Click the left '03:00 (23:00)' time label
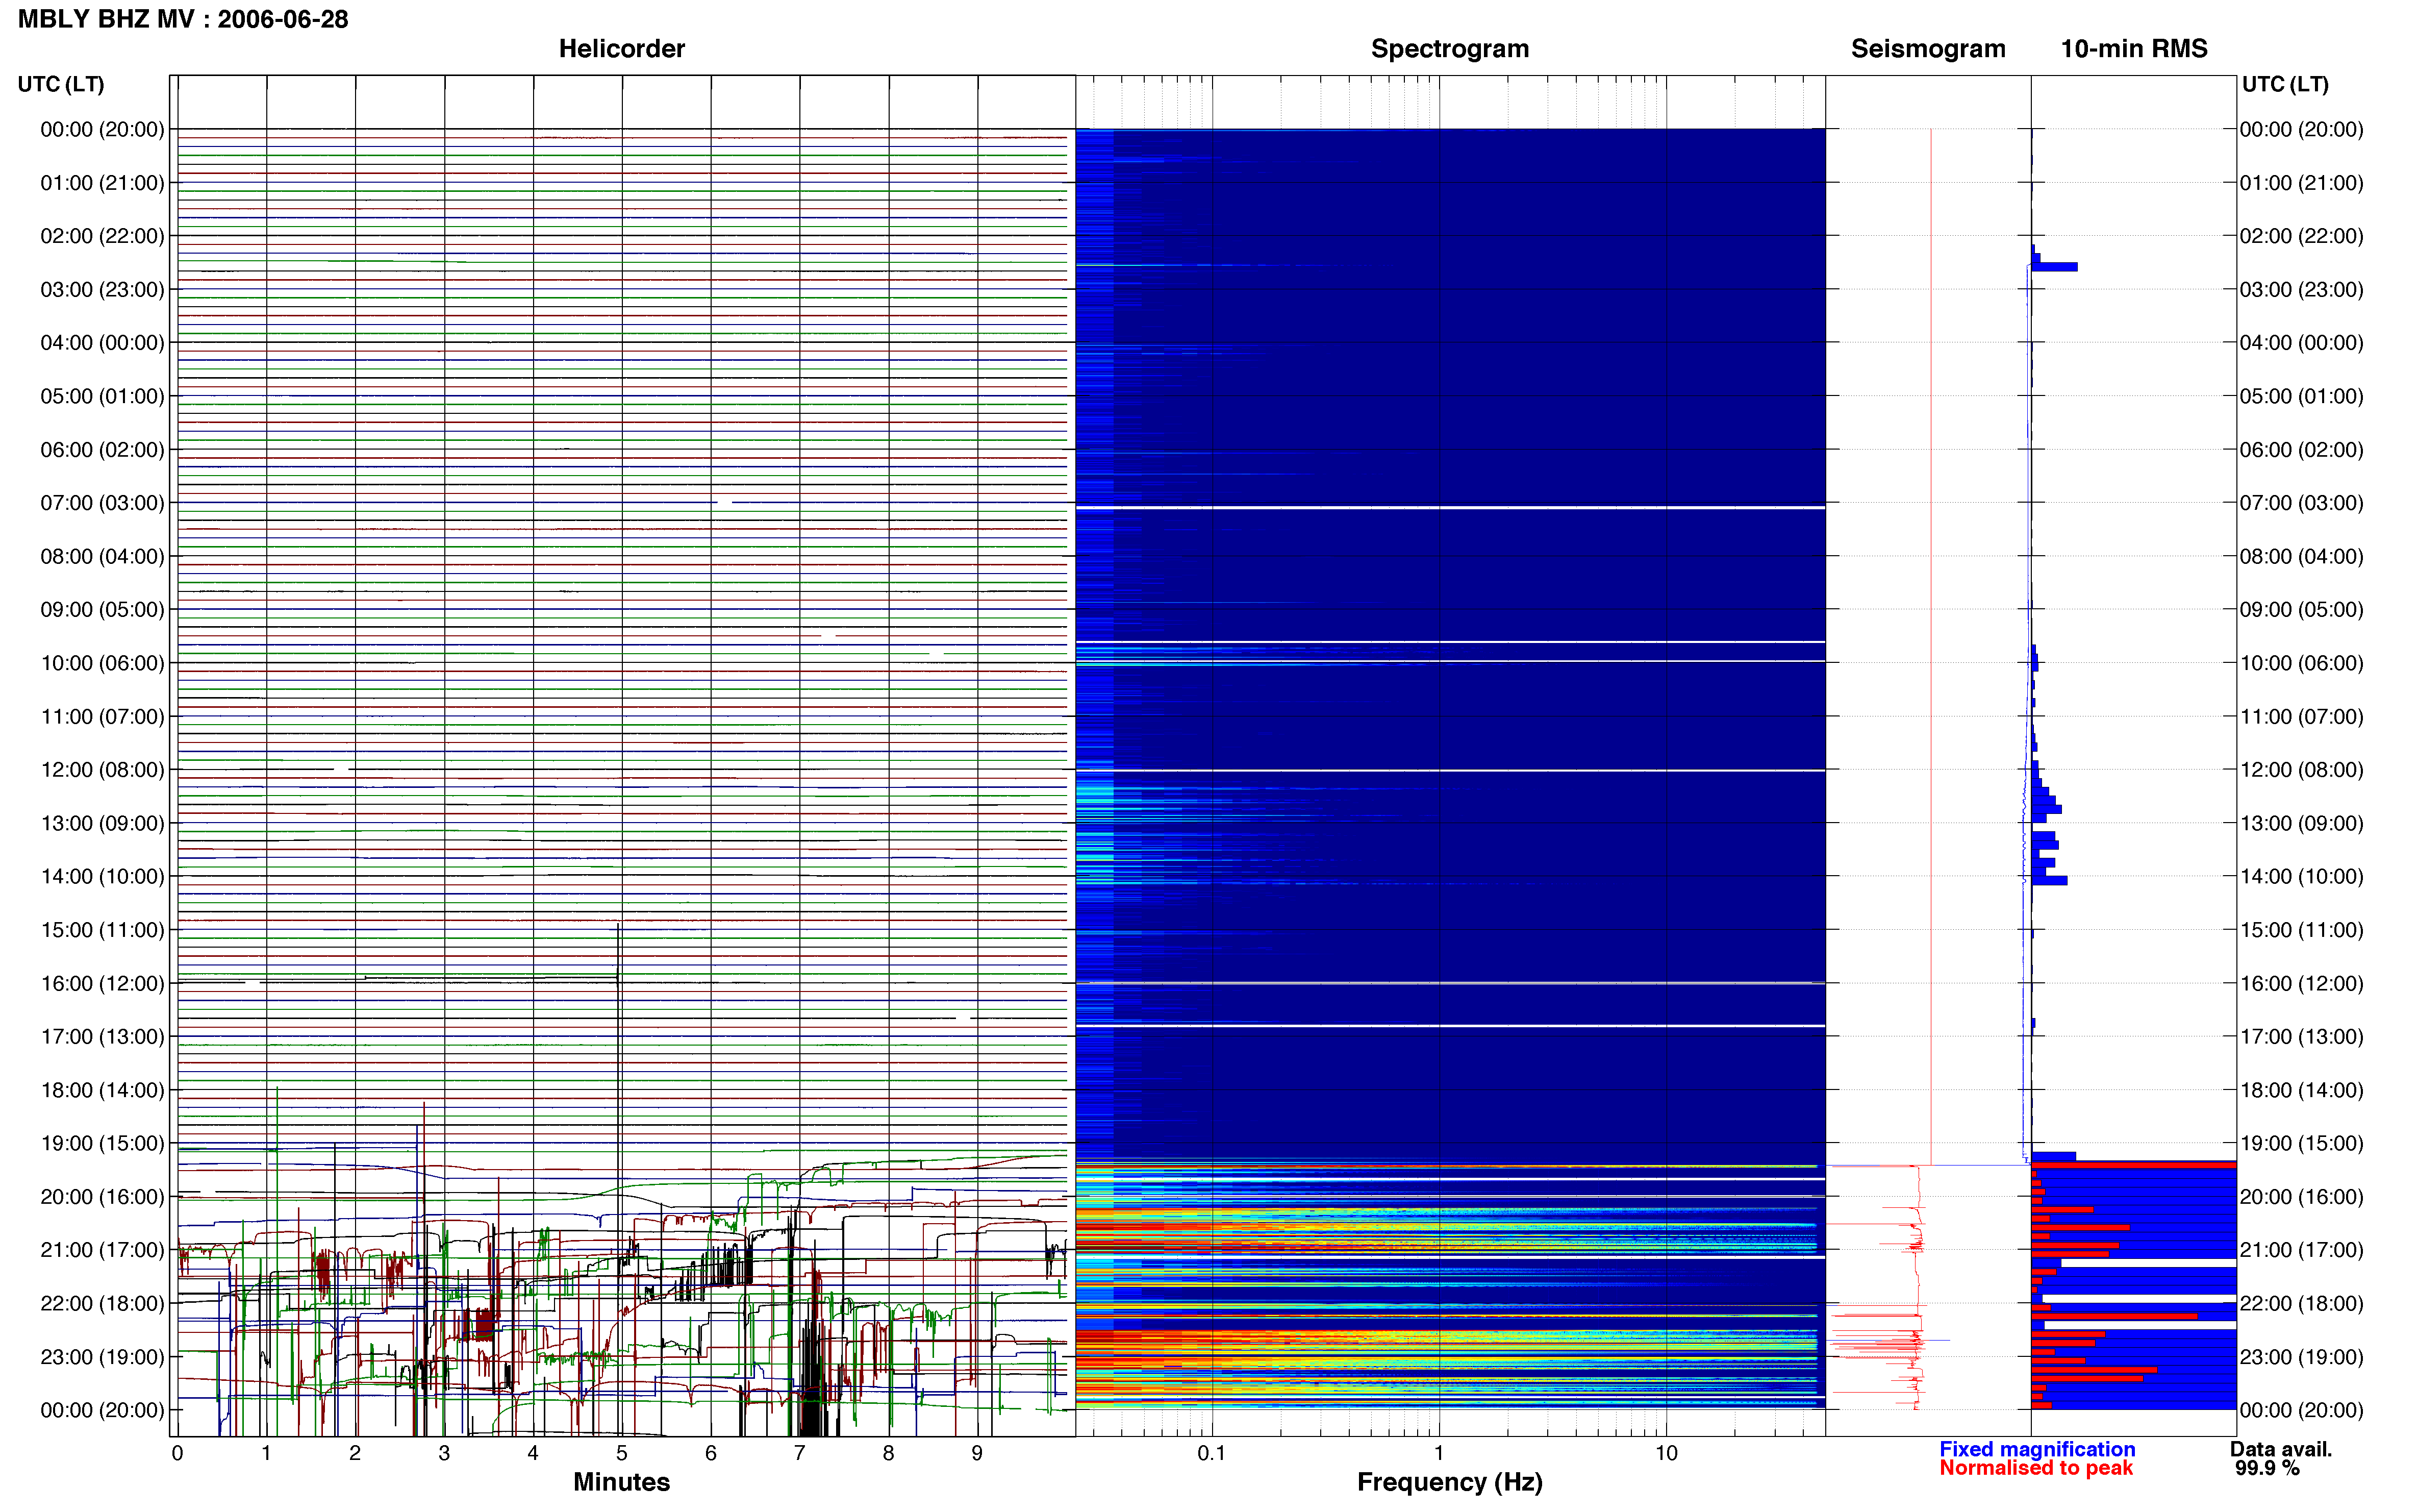This screenshot has width=2418, height=1512. 102,289
